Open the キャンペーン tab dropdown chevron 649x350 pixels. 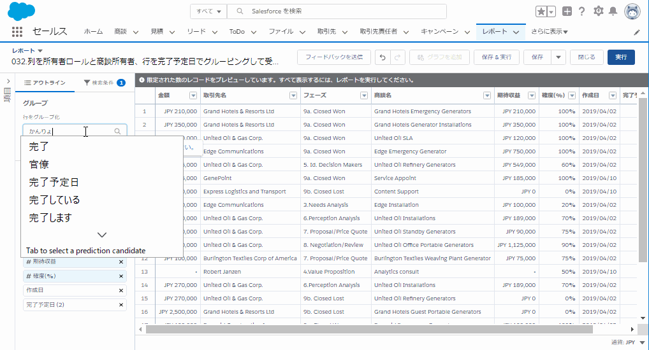467,32
